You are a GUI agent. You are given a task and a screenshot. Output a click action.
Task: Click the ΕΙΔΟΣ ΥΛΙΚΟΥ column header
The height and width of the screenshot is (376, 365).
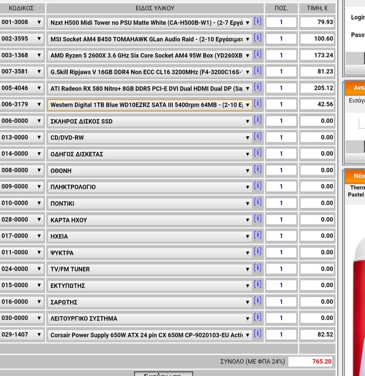[x=155, y=8]
